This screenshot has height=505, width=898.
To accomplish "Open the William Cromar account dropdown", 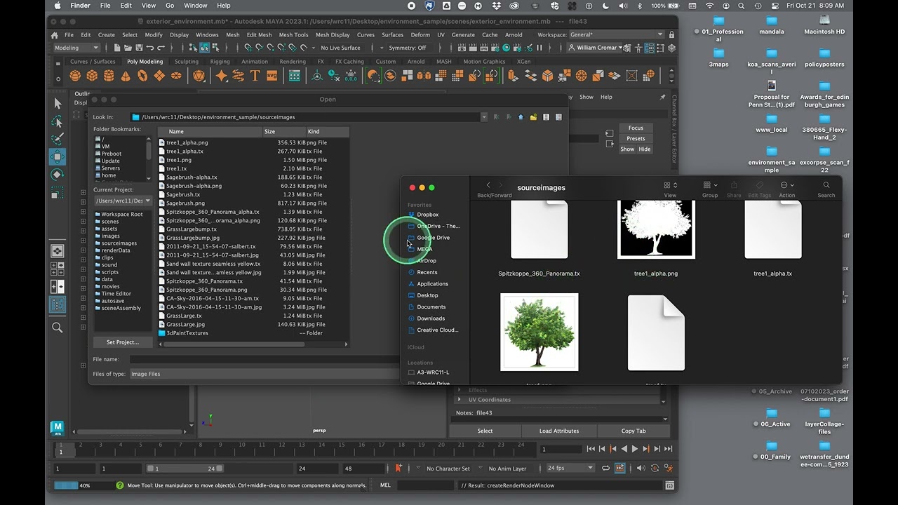I will click(596, 48).
